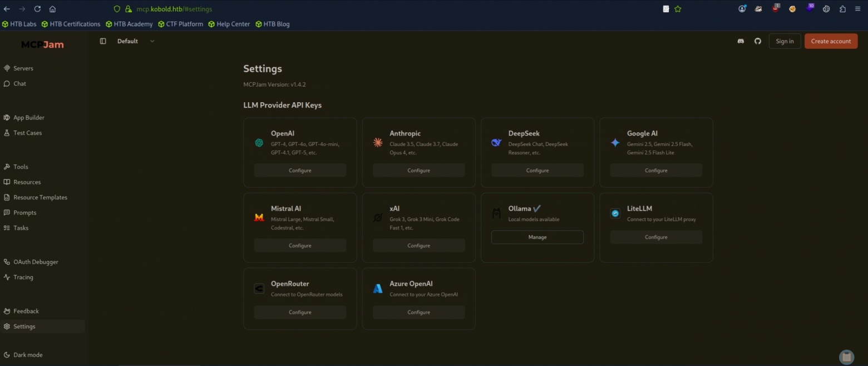Open the Servers panel in the sidebar
This screenshot has width=868, height=366.
click(x=22, y=68)
